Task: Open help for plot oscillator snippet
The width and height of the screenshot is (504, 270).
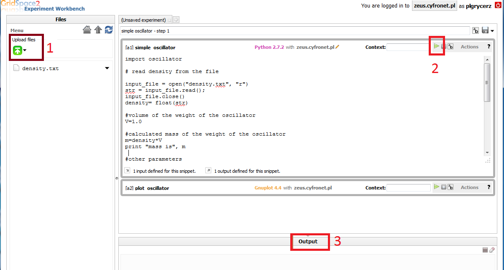Action: click(489, 187)
